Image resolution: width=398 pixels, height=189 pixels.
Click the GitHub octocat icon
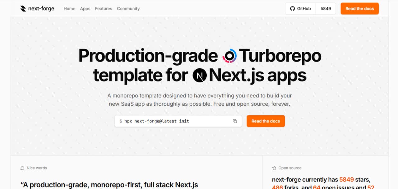pyautogui.click(x=292, y=9)
